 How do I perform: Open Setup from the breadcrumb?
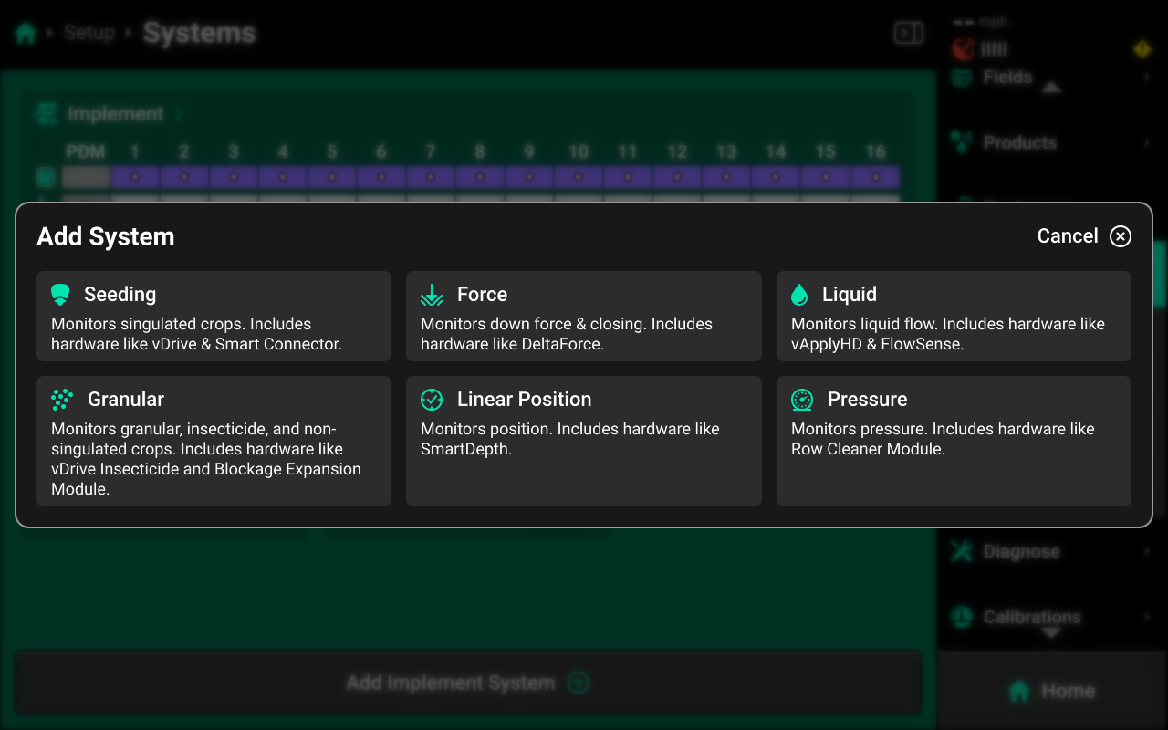(x=89, y=32)
